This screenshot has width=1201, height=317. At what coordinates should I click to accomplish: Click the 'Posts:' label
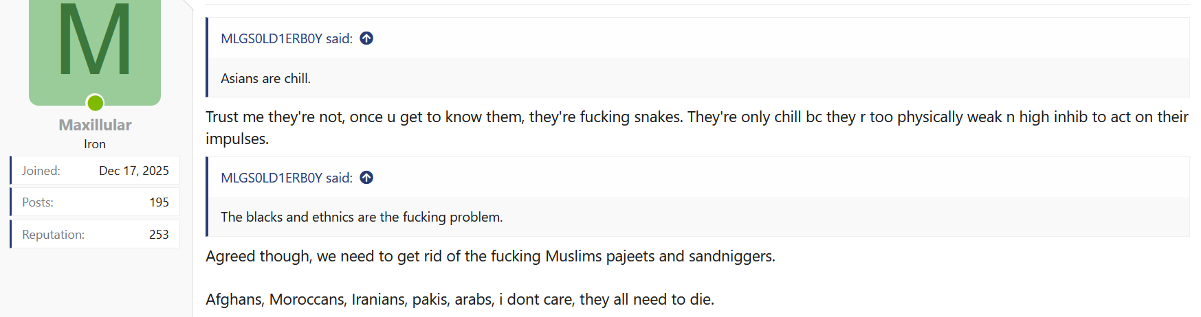[x=38, y=202]
